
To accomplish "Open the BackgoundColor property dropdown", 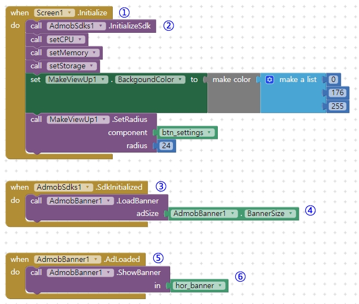I will pos(150,80).
